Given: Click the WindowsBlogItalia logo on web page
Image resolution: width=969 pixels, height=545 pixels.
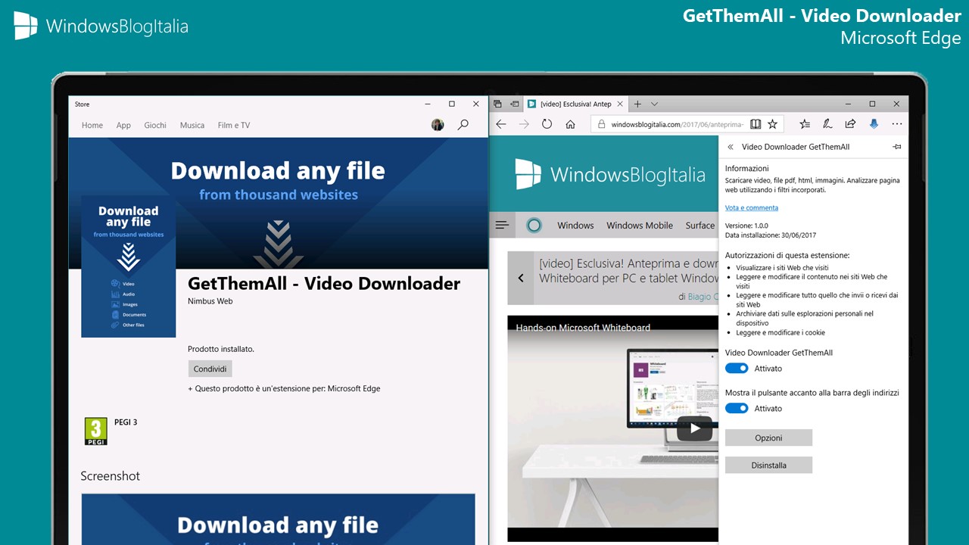Looking at the screenshot, I should click(610, 175).
